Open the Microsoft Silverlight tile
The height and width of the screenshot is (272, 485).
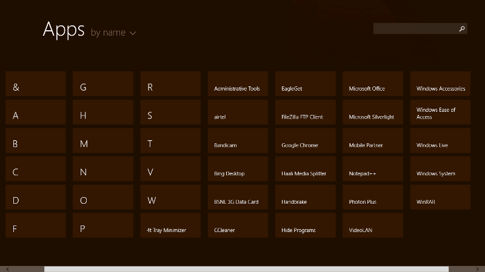click(x=373, y=112)
